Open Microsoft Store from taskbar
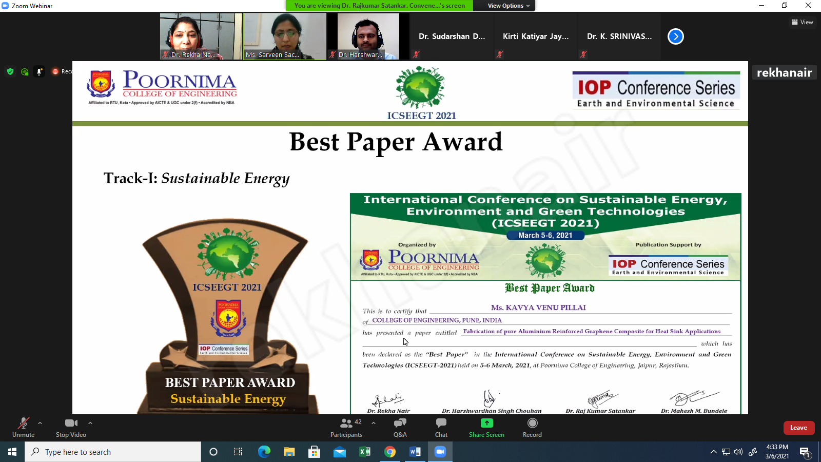The width and height of the screenshot is (821, 462). [314, 452]
